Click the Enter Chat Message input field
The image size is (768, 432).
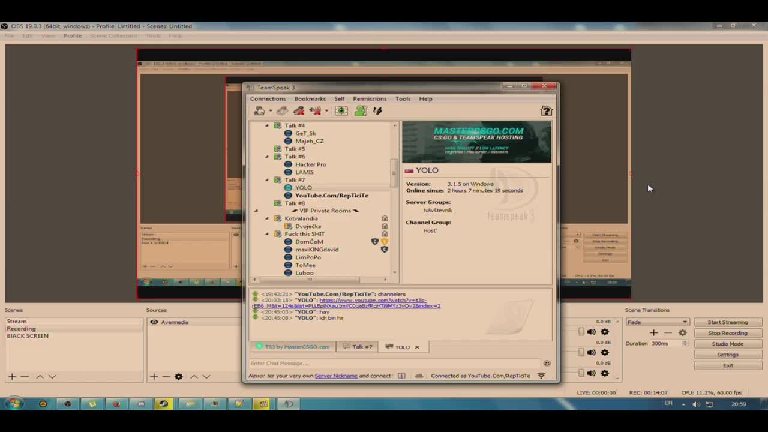395,363
